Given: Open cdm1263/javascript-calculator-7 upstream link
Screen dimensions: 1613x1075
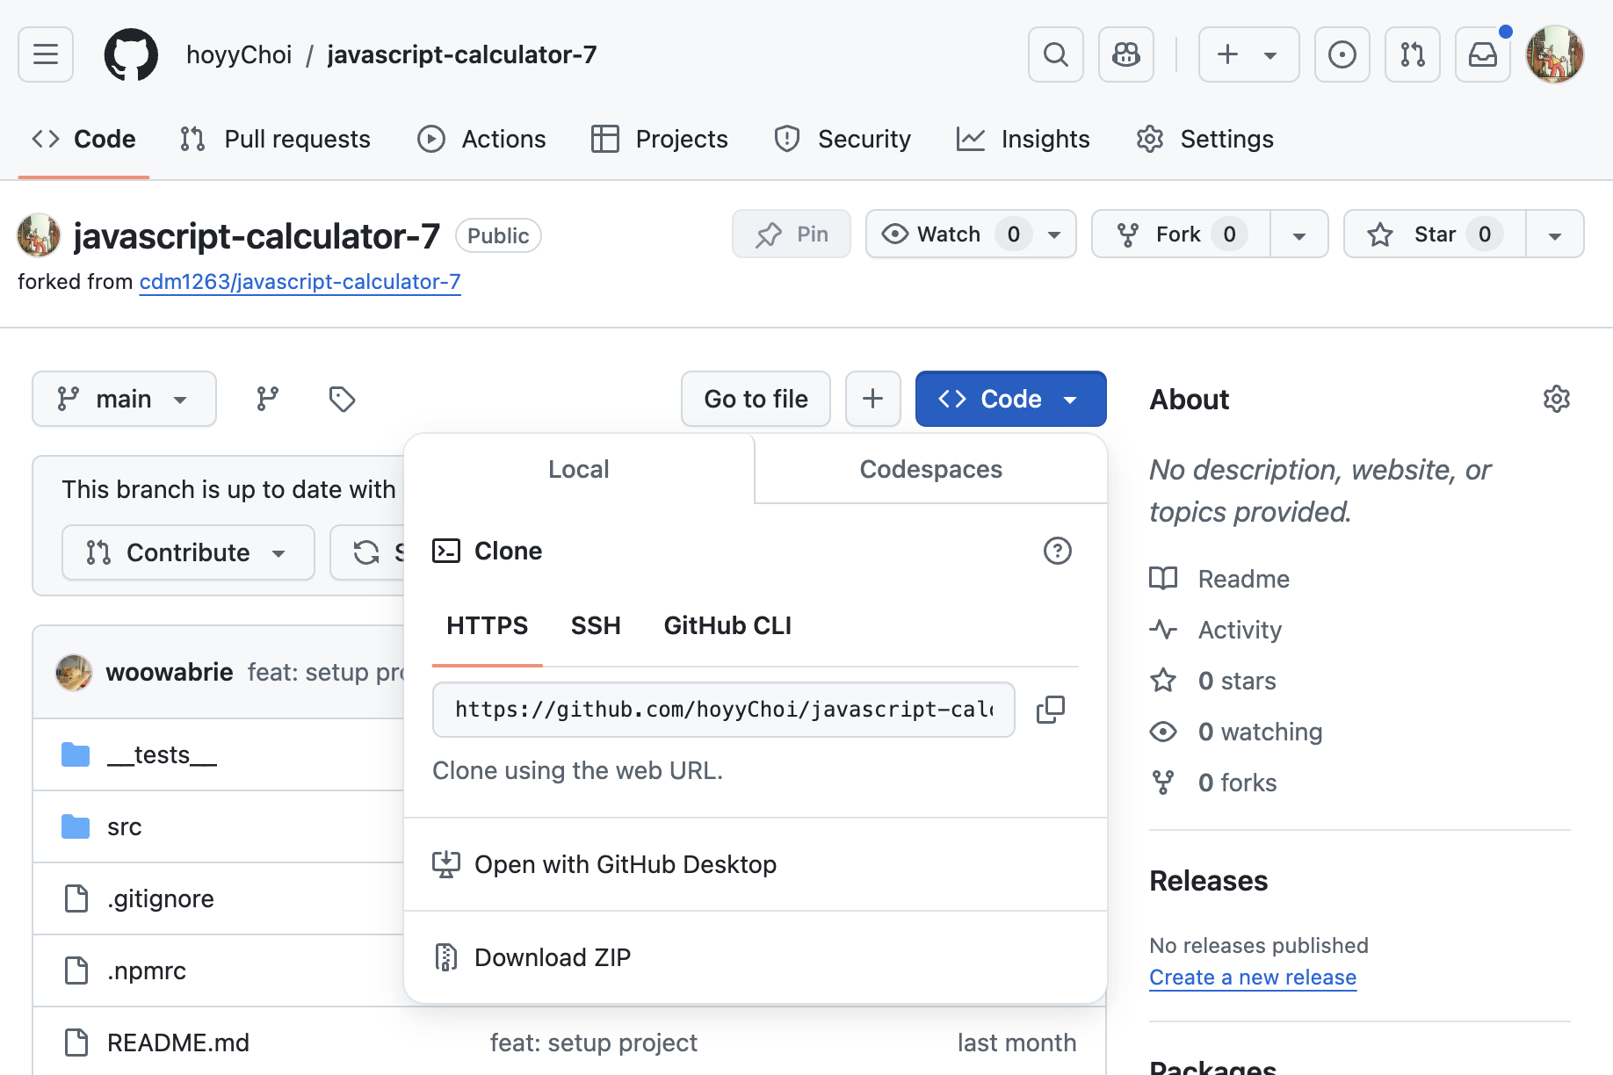Looking at the screenshot, I should [300, 282].
